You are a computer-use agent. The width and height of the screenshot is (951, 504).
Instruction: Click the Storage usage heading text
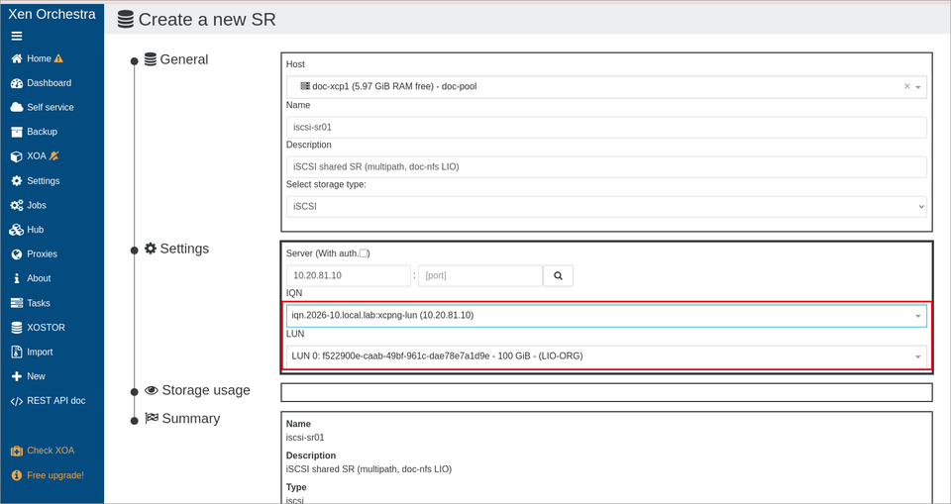click(206, 390)
